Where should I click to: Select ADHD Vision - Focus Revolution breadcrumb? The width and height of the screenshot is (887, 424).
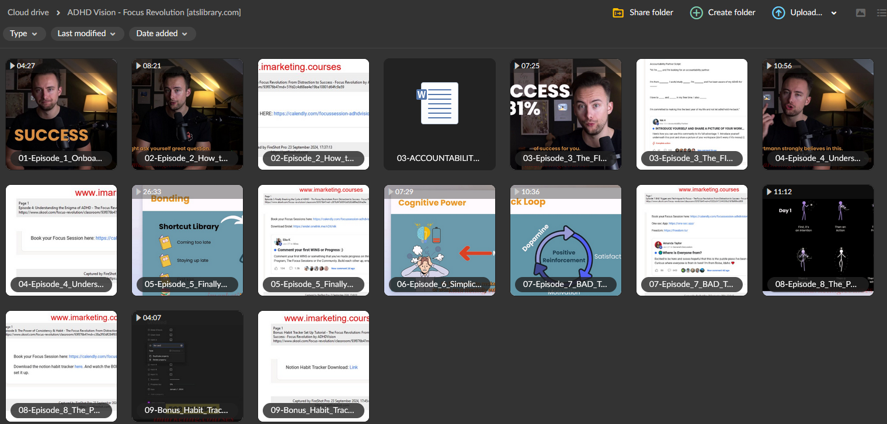(x=154, y=12)
